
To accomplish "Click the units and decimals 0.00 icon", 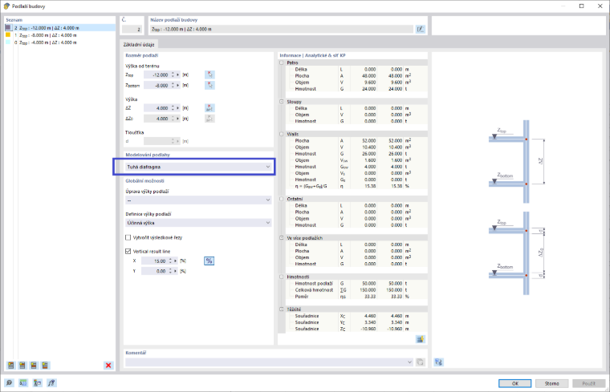I will coord(23,383).
